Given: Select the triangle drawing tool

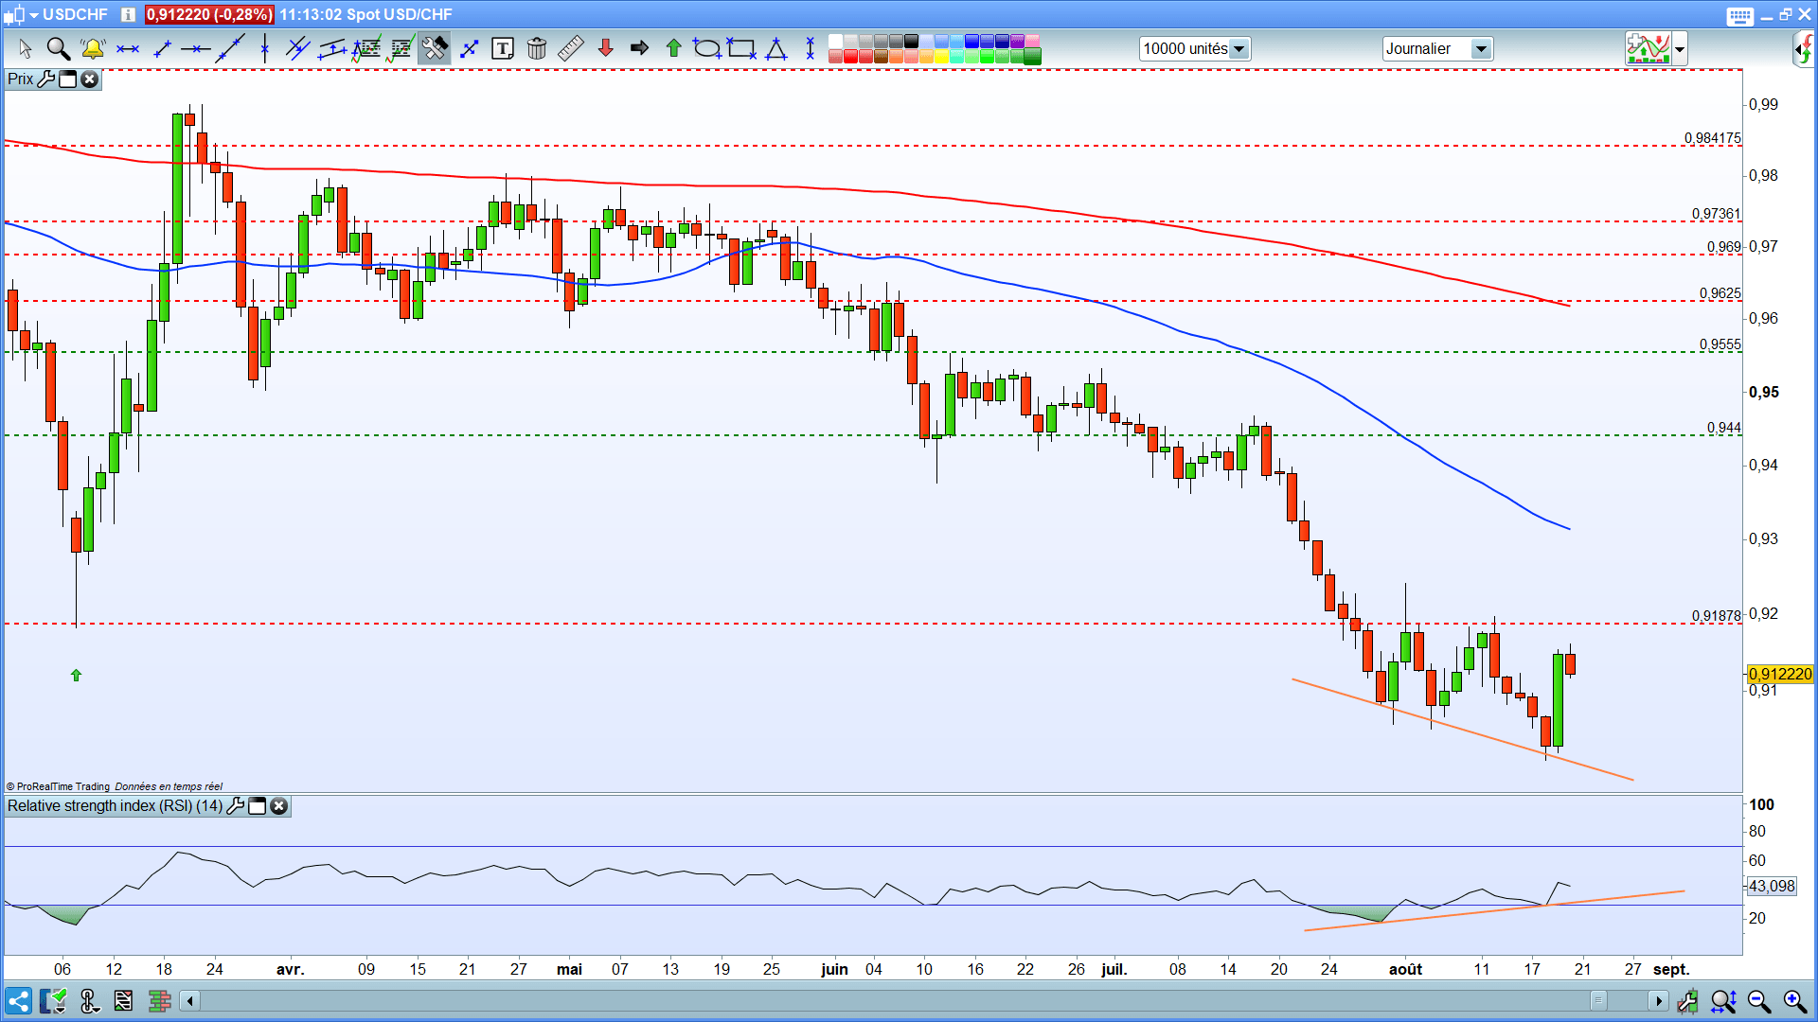Looking at the screenshot, I should pos(776,48).
